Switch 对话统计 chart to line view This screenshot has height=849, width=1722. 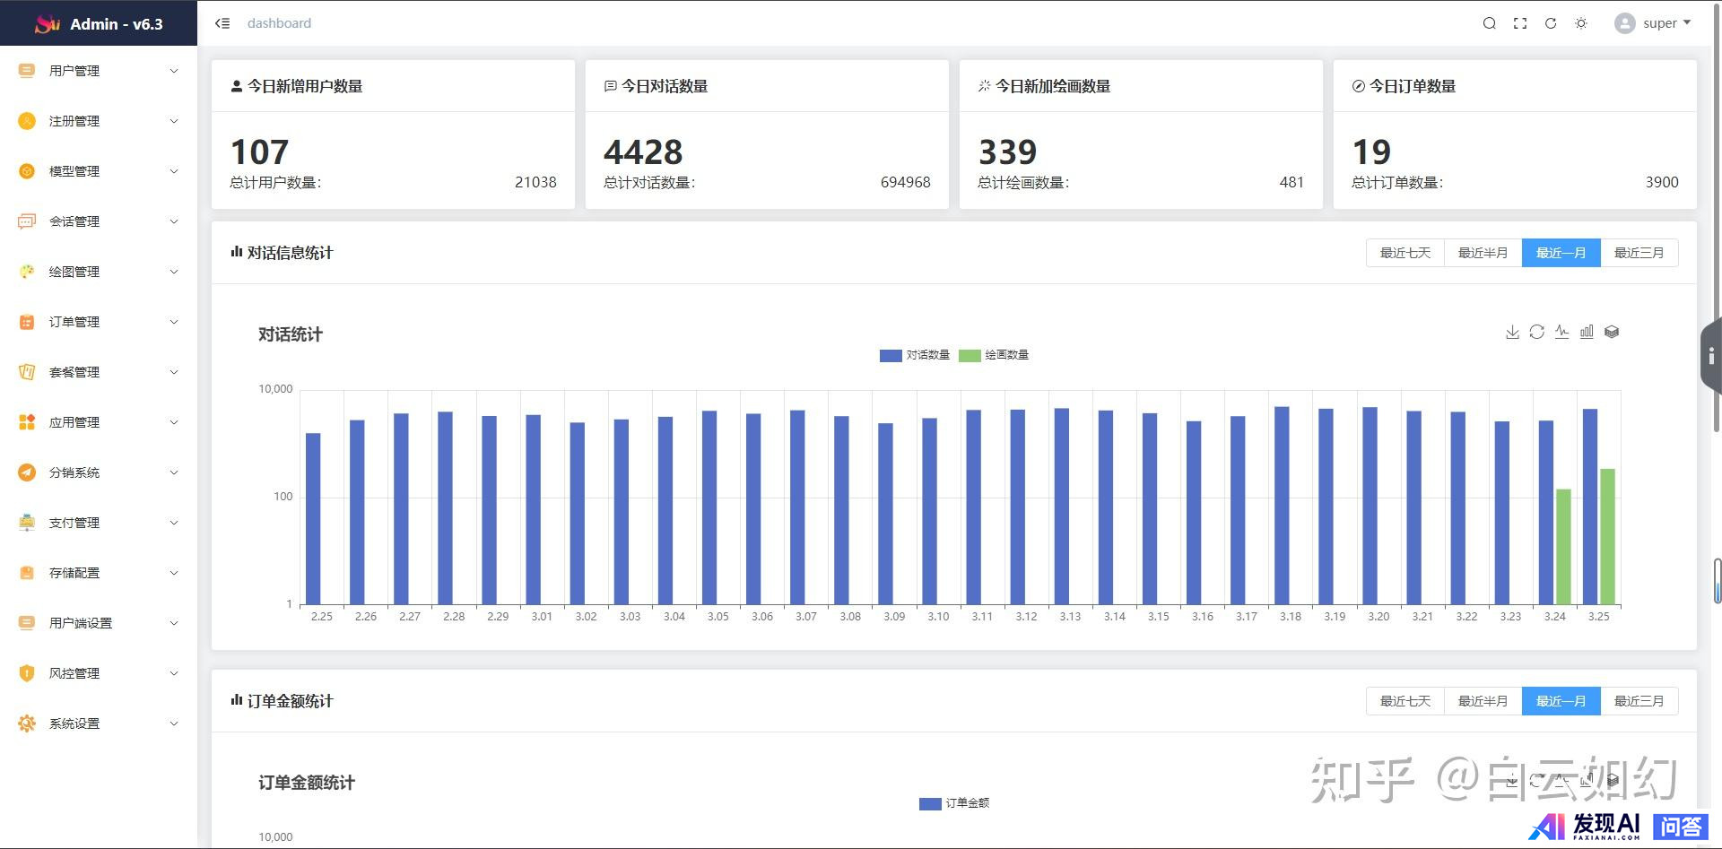[x=1561, y=333]
